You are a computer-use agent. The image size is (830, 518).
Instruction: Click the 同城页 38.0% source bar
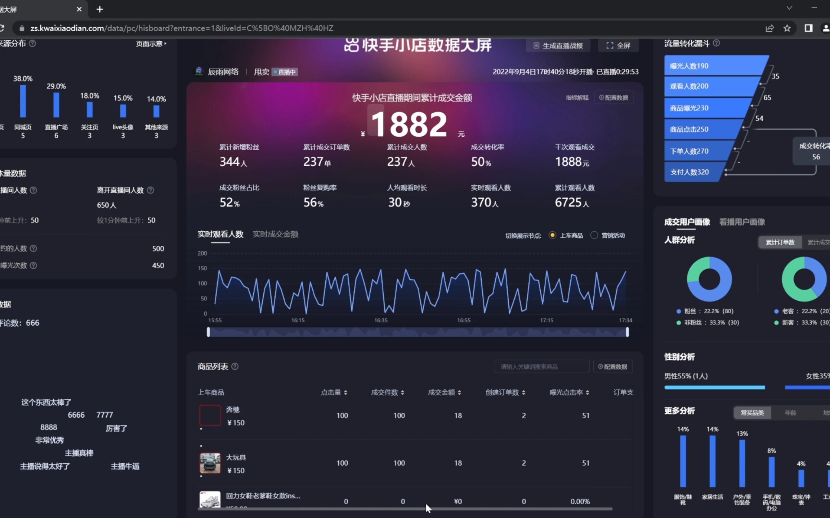click(x=23, y=101)
